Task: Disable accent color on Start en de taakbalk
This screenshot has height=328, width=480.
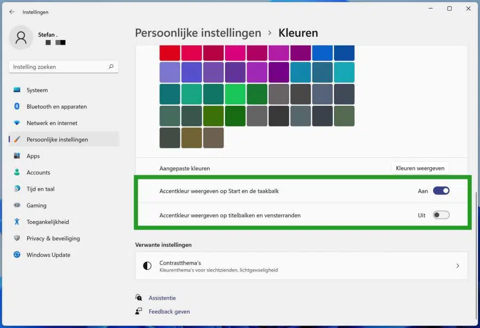Action: coord(441,191)
